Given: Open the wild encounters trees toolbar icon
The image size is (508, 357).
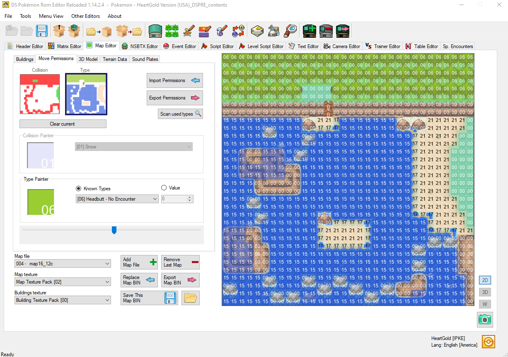Looking at the screenshot, I should [x=172, y=31].
